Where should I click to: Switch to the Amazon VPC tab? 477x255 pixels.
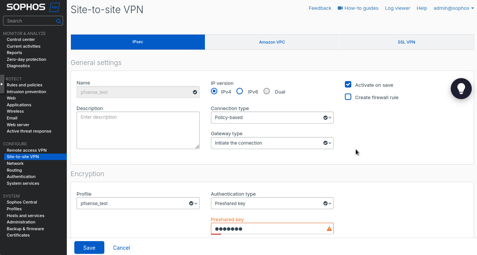tap(272, 42)
